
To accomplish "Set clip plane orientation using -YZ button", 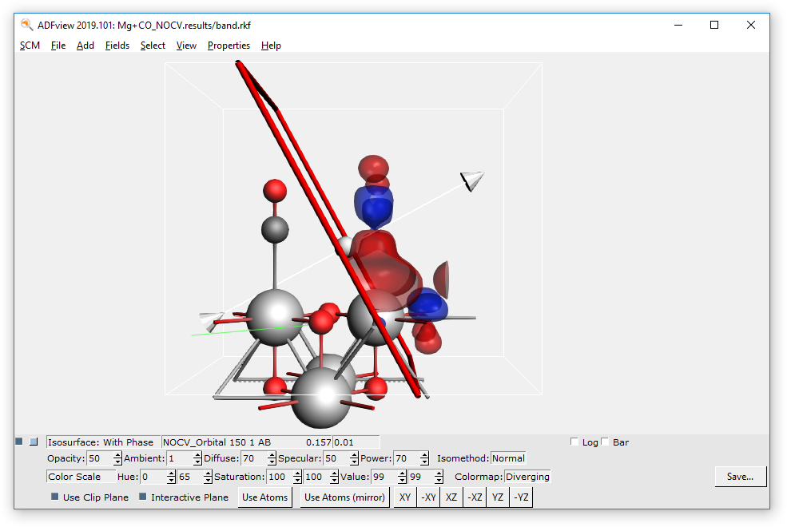I will pyautogui.click(x=520, y=497).
